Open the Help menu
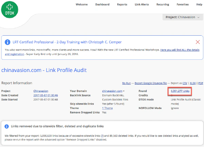Viewport: 204px width, 147px height. click(199, 4)
